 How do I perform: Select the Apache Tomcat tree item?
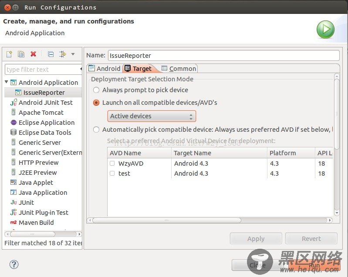[x=41, y=113]
